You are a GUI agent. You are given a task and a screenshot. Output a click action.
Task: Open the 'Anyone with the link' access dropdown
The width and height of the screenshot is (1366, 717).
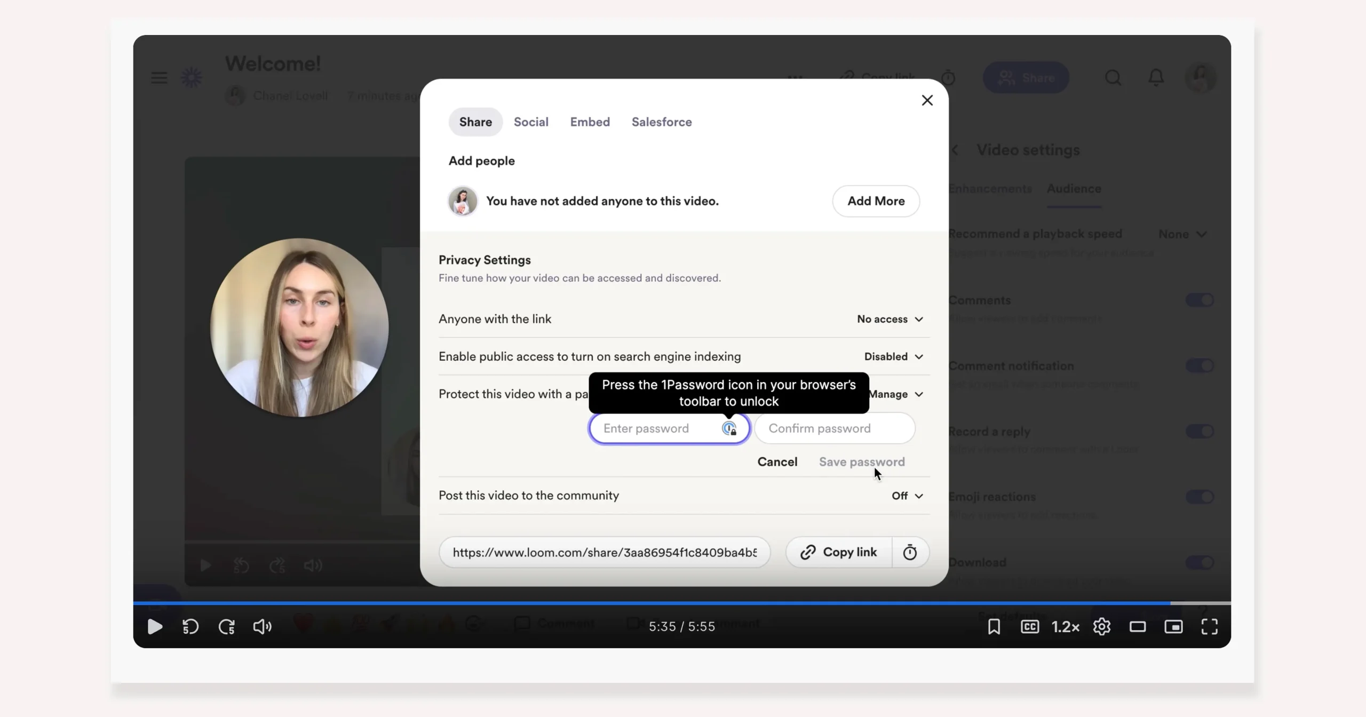(x=890, y=319)
